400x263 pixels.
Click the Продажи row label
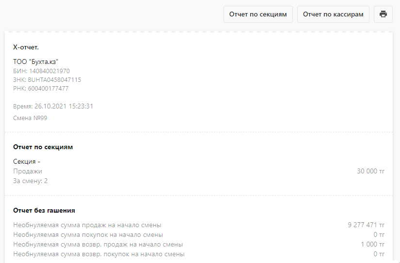point(28,171)
